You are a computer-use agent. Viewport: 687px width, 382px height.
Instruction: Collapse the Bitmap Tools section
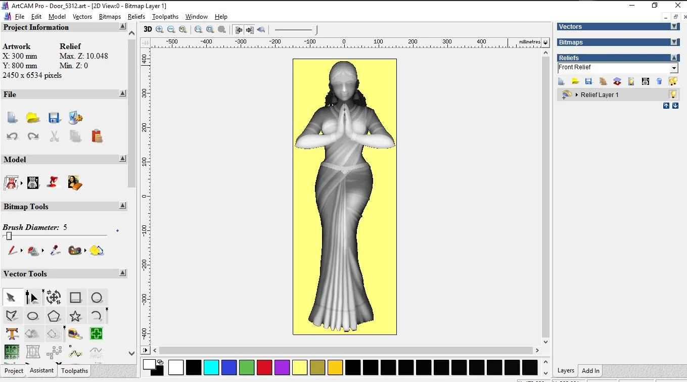pos(123,206)
